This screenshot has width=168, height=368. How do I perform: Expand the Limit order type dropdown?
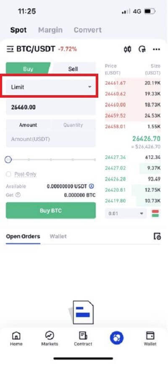51,87
